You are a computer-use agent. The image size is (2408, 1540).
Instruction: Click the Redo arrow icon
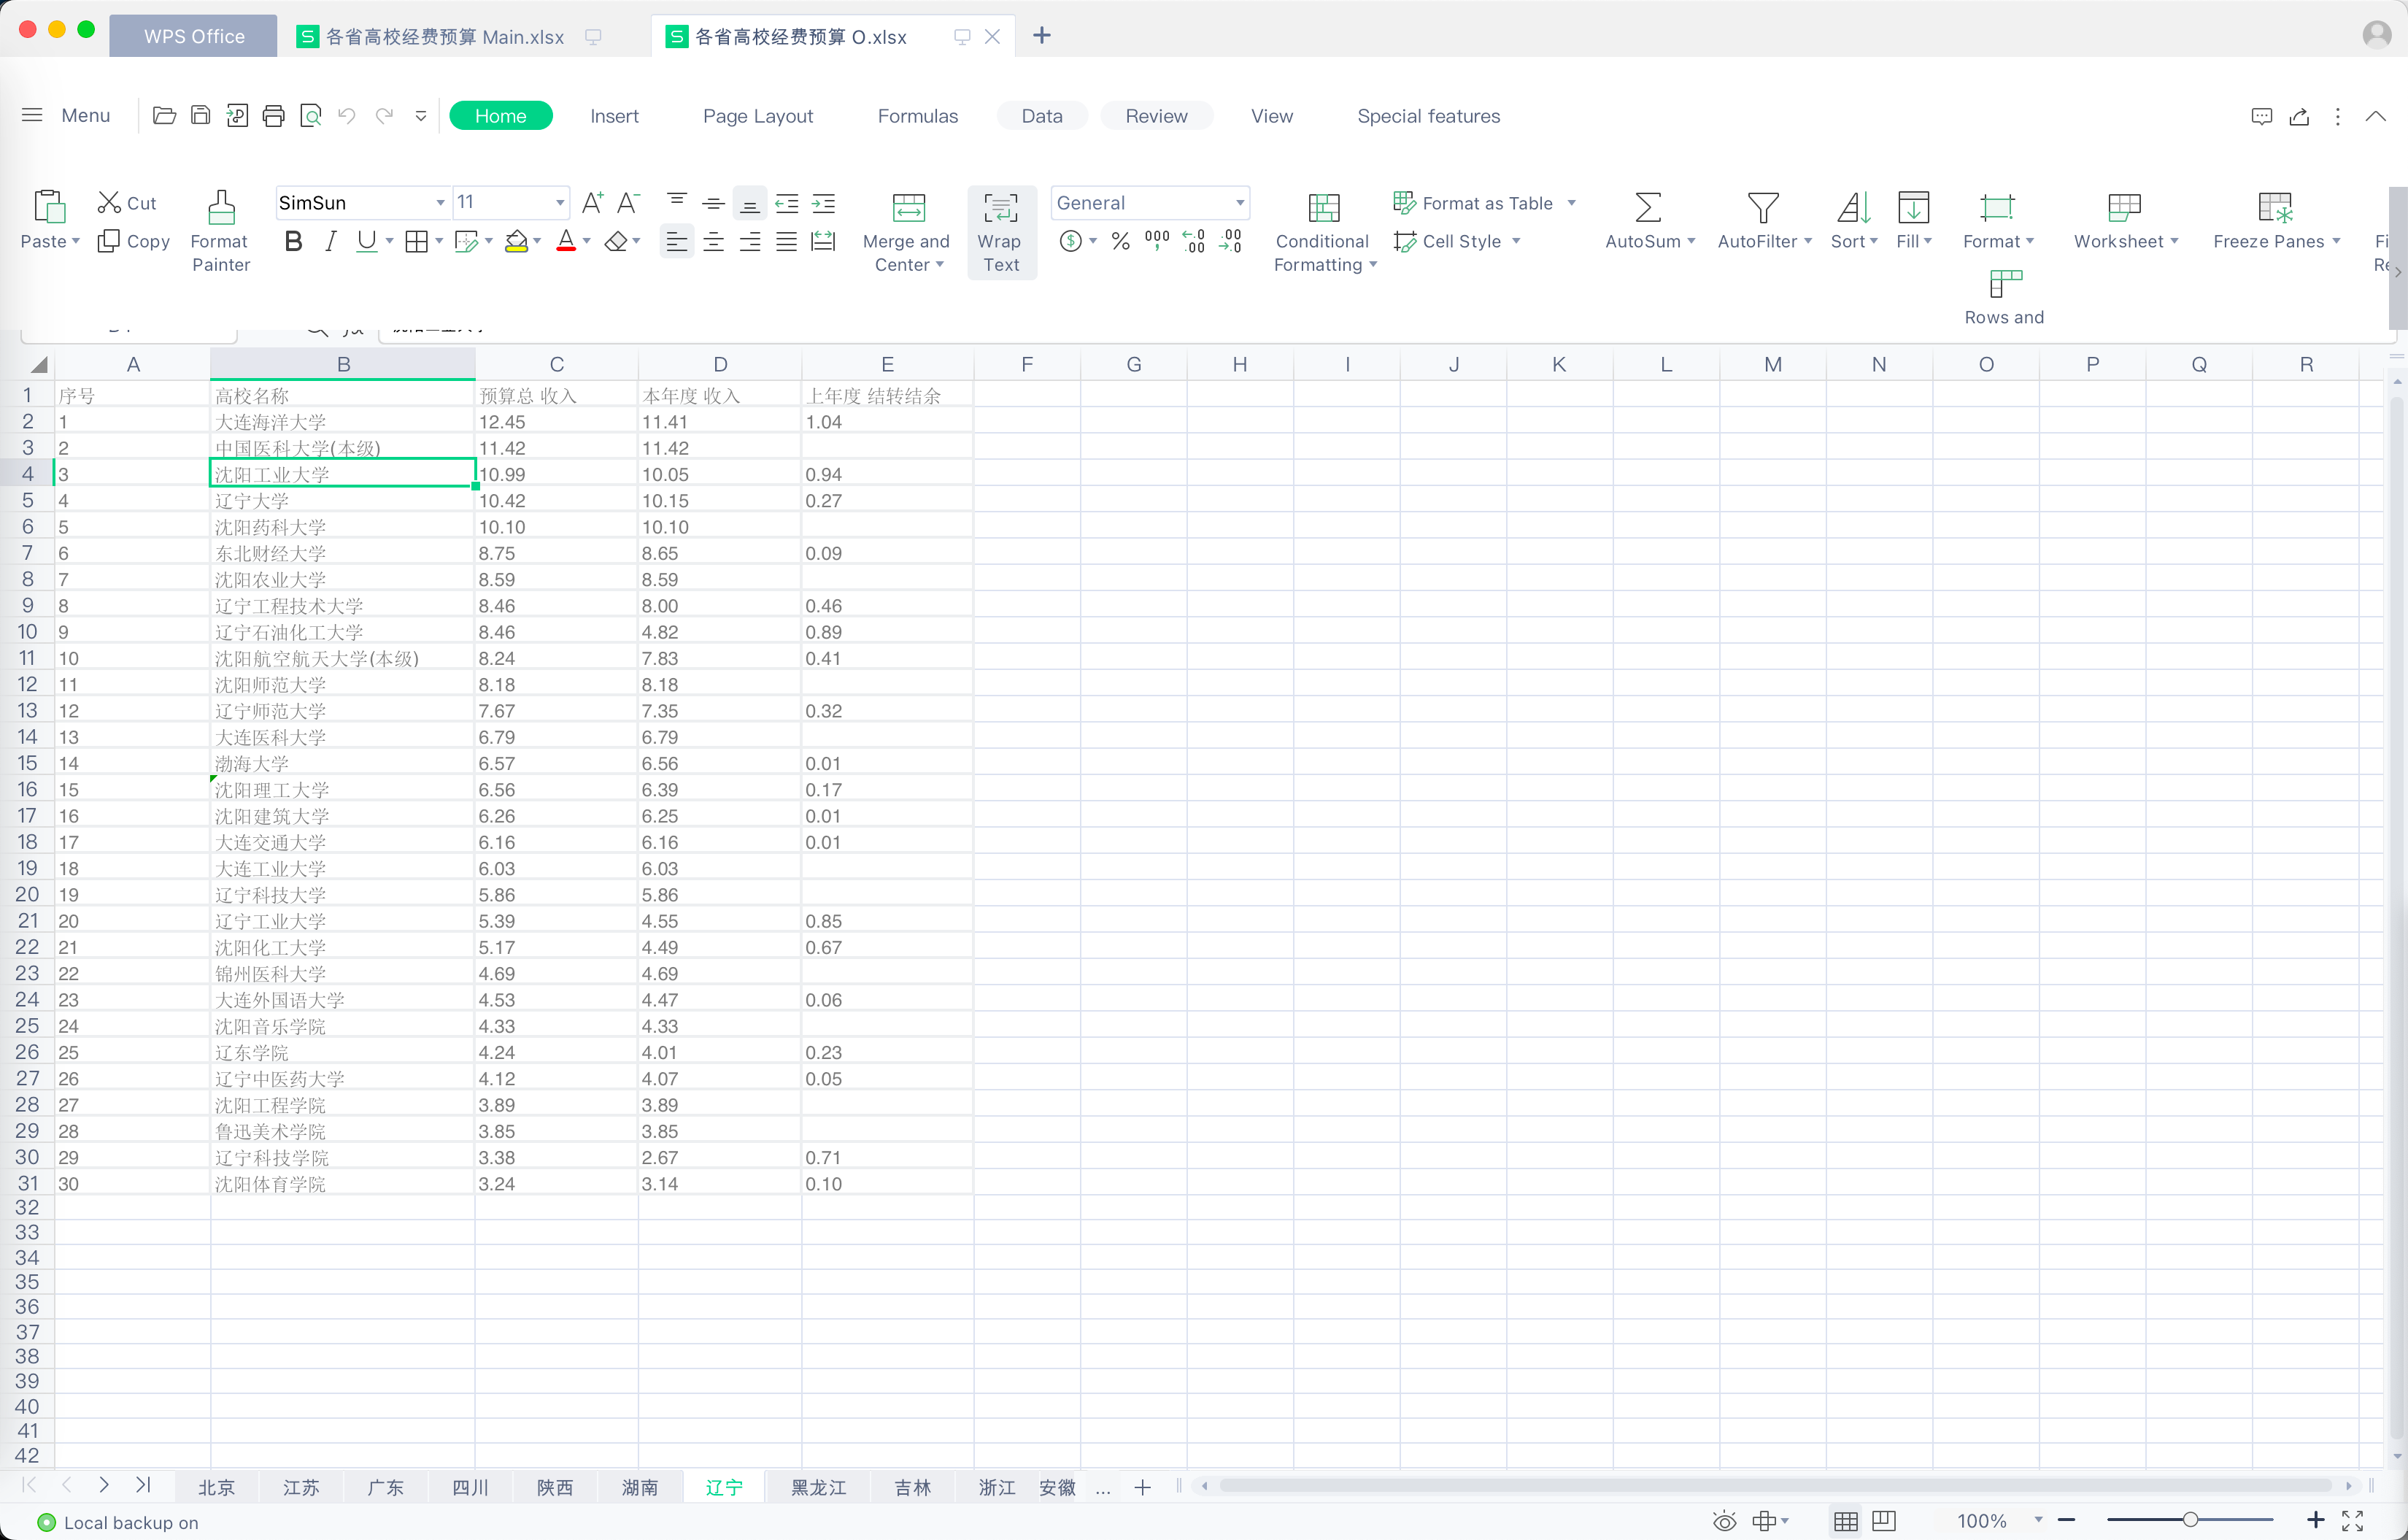click(384, 116)
